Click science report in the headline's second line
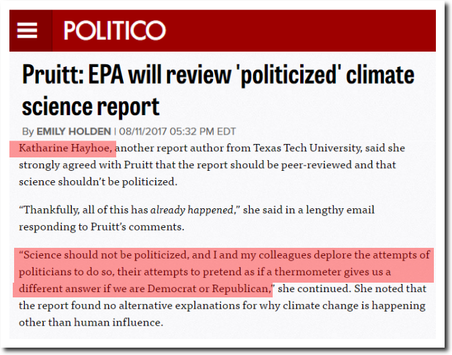The image size is (452, 355). click(x=91, y=107)
